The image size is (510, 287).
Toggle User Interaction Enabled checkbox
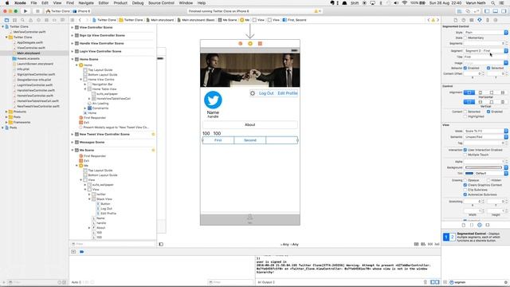[465, 150]
